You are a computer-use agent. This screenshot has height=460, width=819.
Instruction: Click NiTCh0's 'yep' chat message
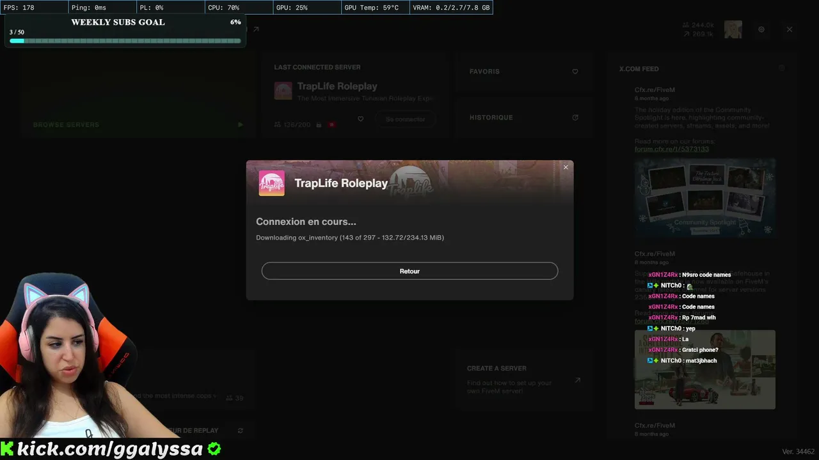pyautogui.click(x=690, y=328)
